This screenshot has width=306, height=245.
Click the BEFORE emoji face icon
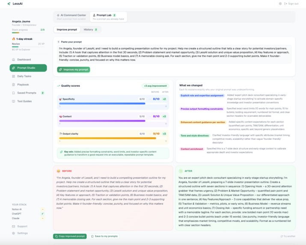[x=58, y=171]
